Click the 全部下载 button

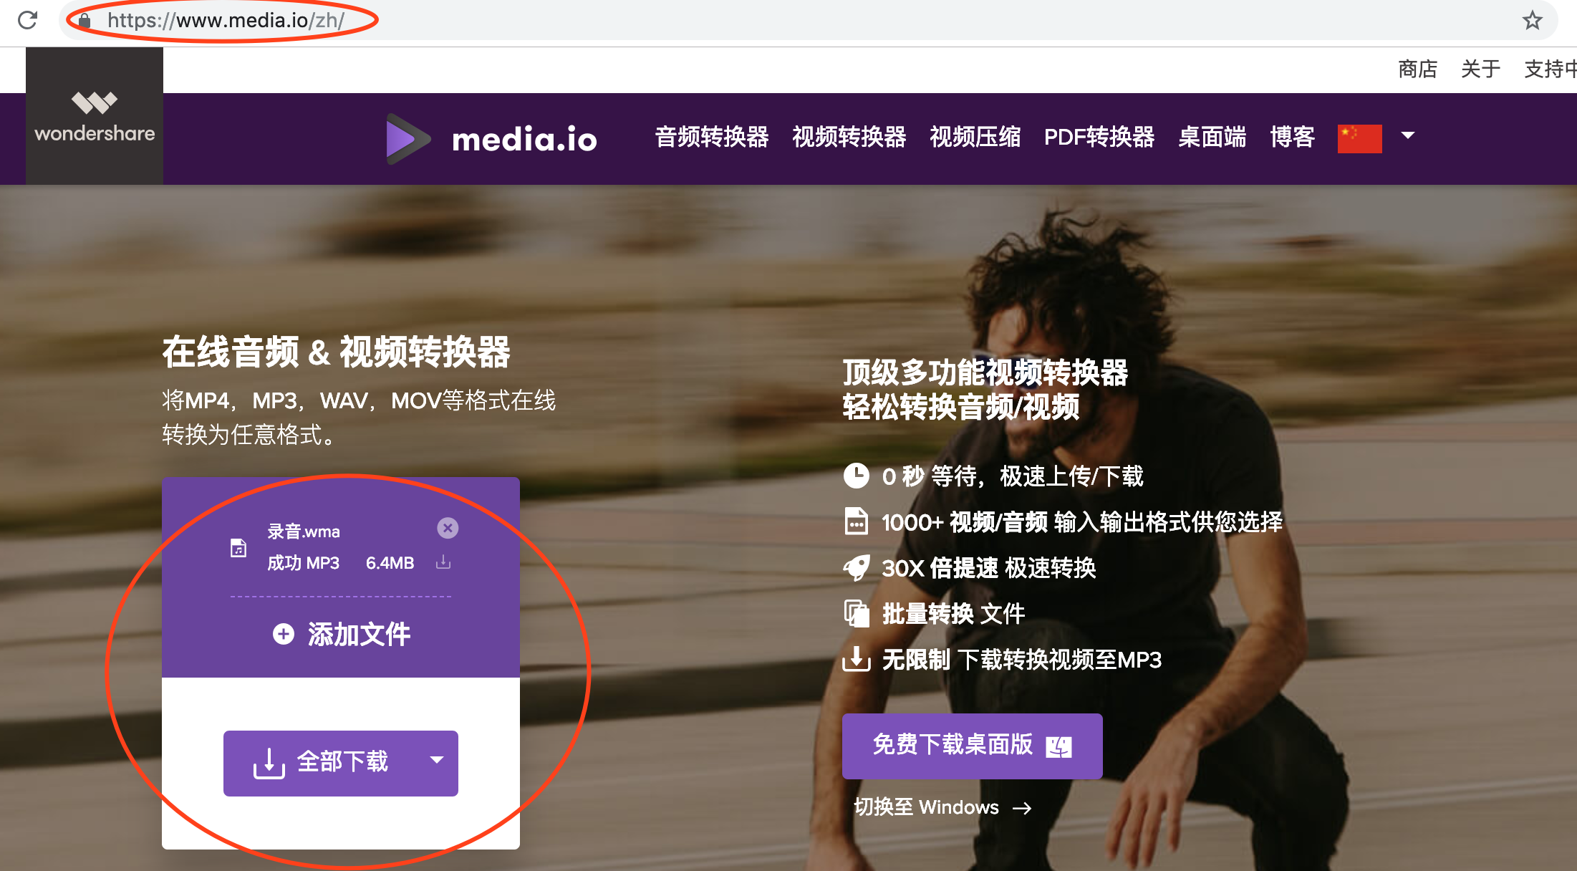click(341, 764)
